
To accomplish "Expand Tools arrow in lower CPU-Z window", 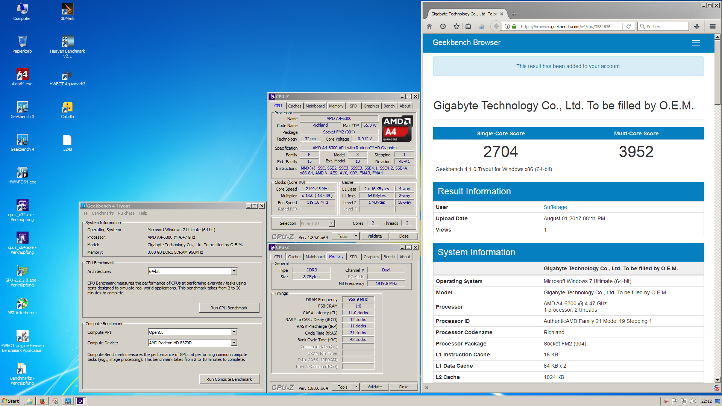I will [x=356, y=387].
